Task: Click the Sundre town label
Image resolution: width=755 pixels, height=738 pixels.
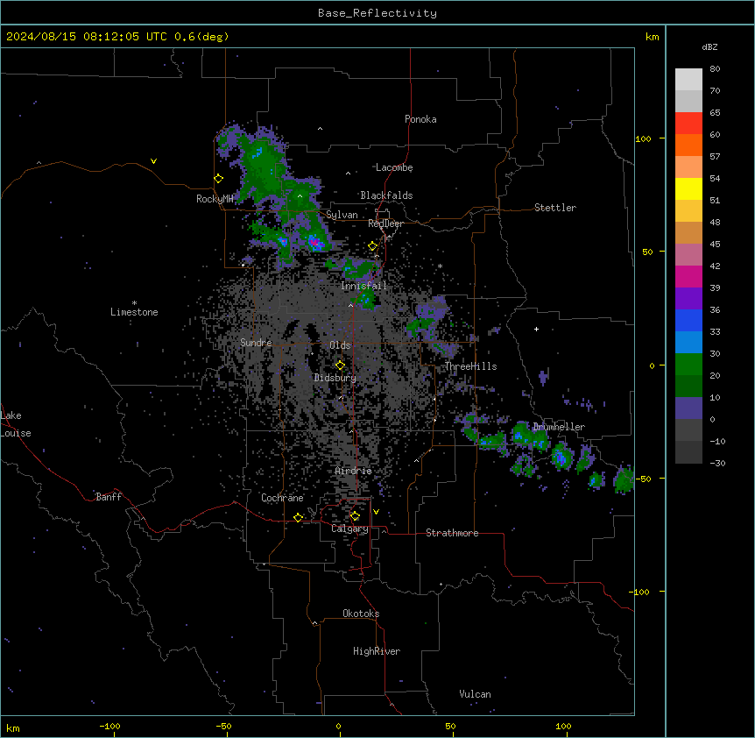Action: pyautogui.click(x=256, y=343)
